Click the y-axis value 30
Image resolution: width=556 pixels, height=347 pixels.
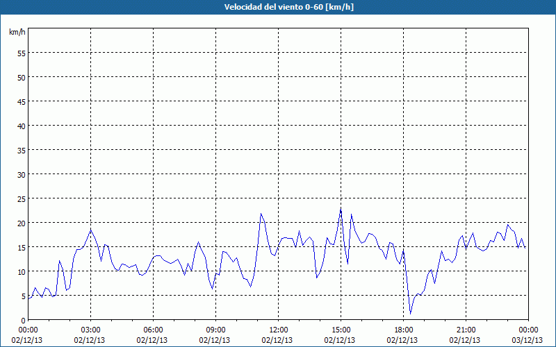click(22, 174)
